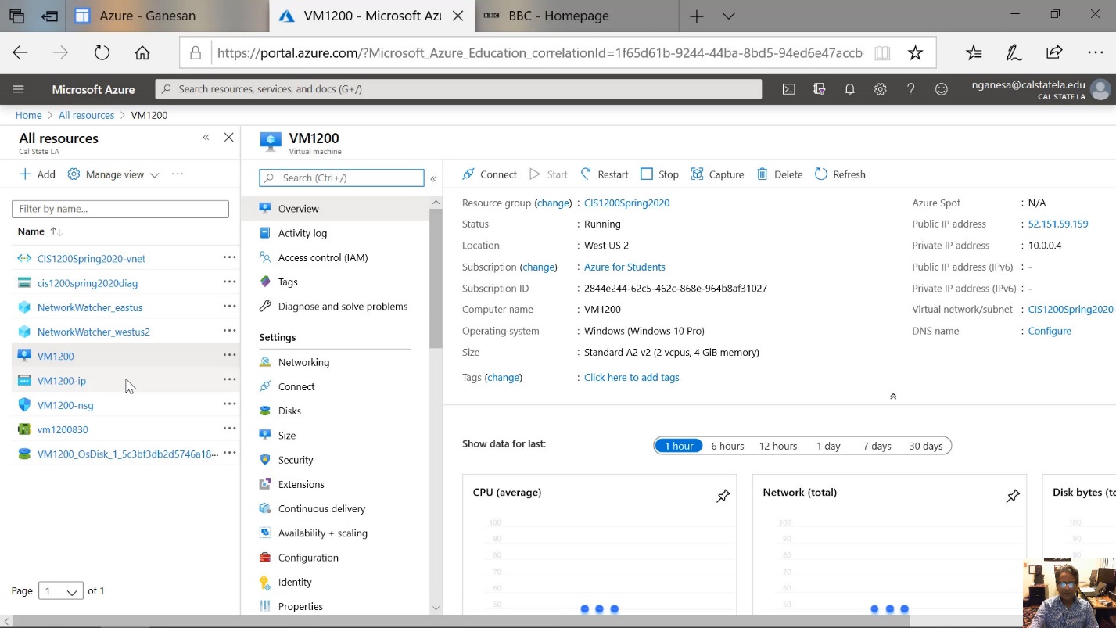Open the CIS1200Spring2020 resource group link
Screen dimensions: 1116x628
click(626, 203)
